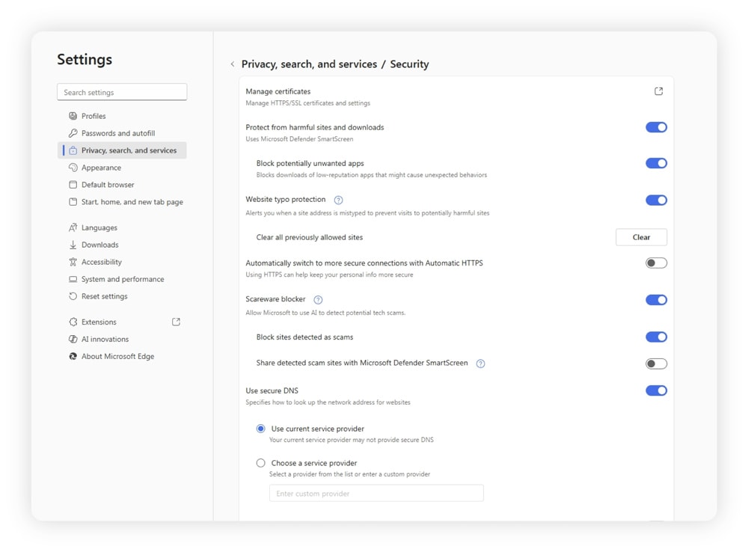Click the Manage certificates external link icon
Viewport: 748px width, 552px height.
[658, 91]
